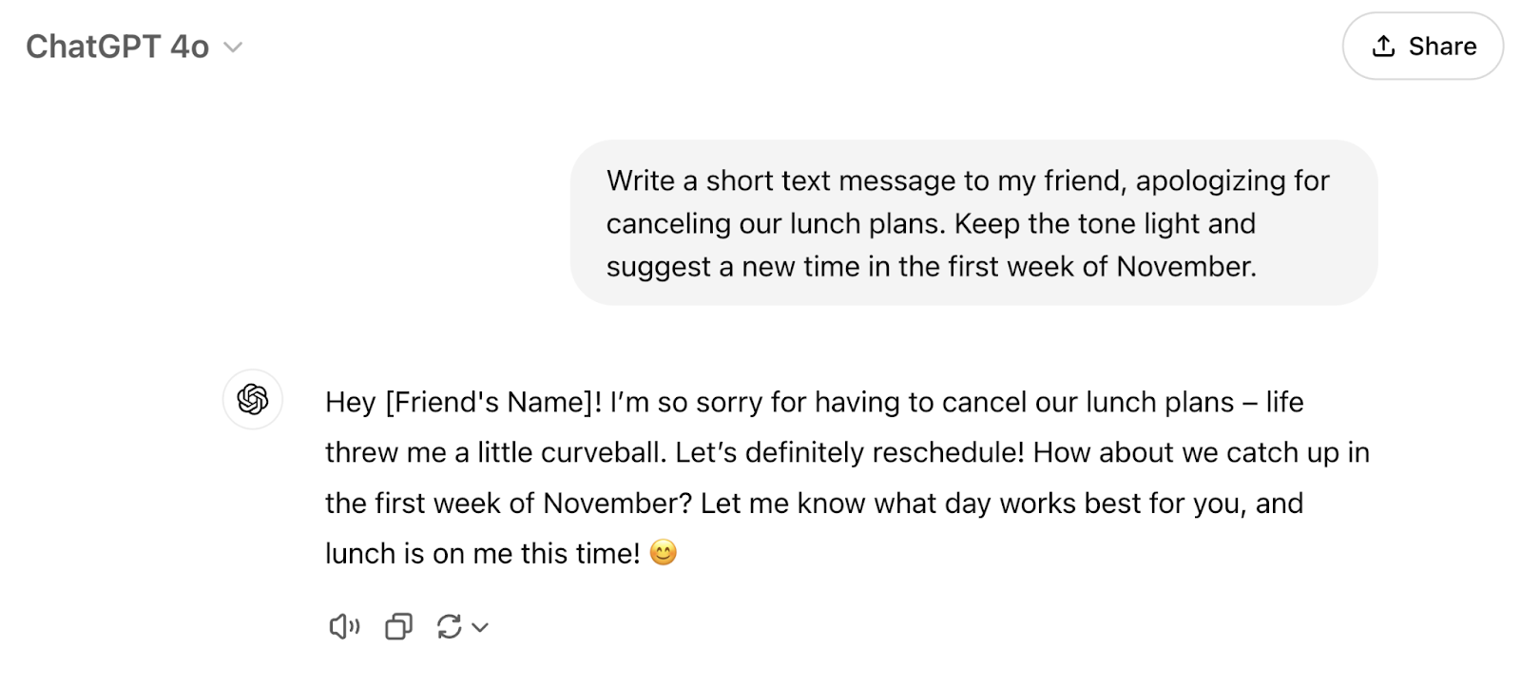Click the downward chevron after ChatGPT 4o
The height and width of the screenshot is (686, 1521).
click(x=233, y=48)
